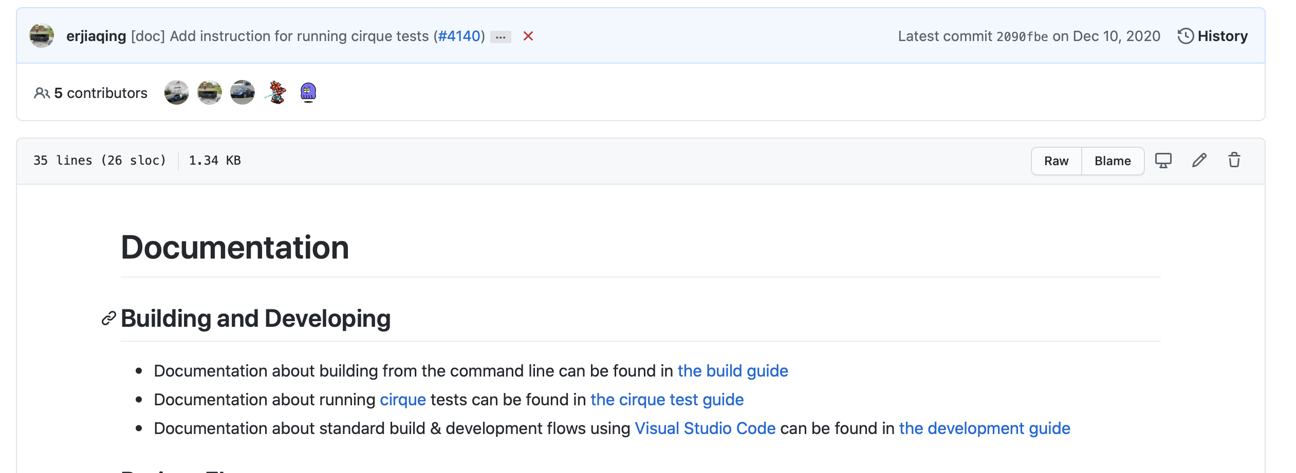Open the cirque link
The height and width of the screenshot is (473, 1296).
pyautogui.click(x=403, y=400)
